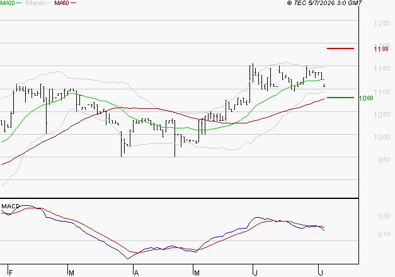Click the red resistance line marker
The image size is (395, 277).
(x=340, y=48)
